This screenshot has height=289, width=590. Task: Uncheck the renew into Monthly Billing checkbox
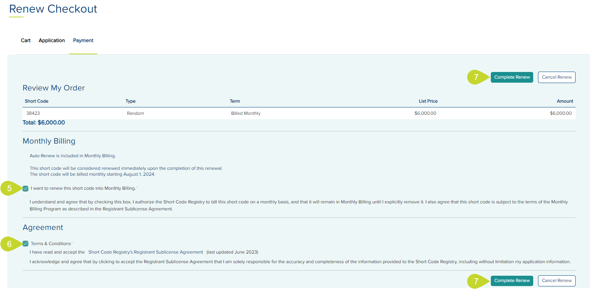pyautogui.click(x=25, y=189)
